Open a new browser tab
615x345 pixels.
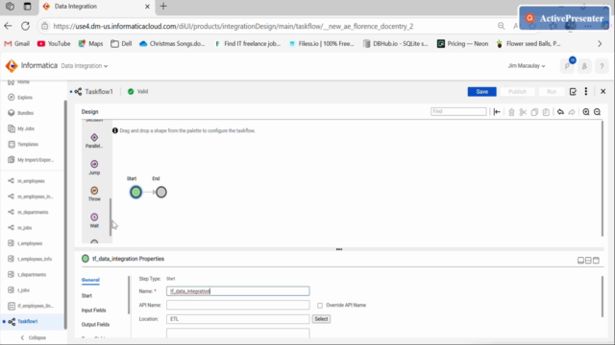tap(163, 7)
